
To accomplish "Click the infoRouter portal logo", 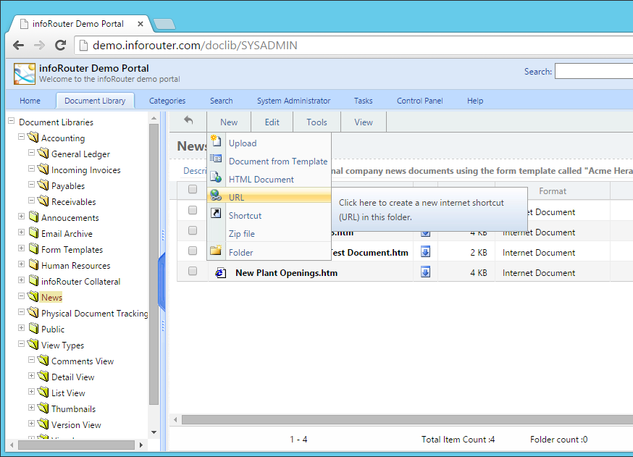I will click(x=24, y=73).
